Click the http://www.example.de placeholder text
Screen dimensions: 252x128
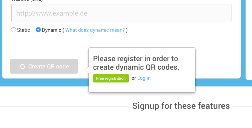click(x=52, y=13)
